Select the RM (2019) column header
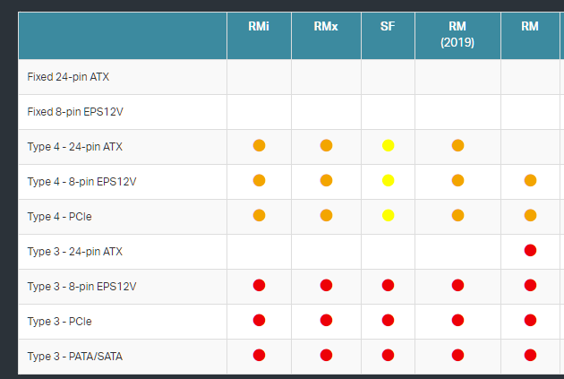This screenshot has height=379, width=564. coord(457,34)
